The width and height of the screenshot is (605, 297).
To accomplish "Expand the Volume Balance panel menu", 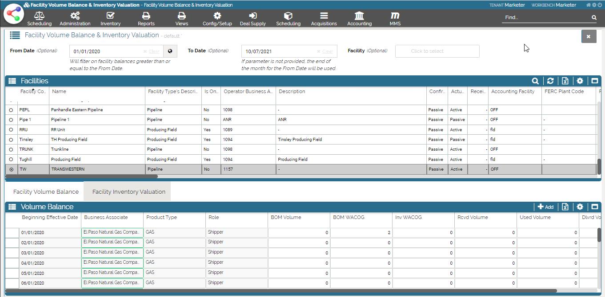I will 12,207.
